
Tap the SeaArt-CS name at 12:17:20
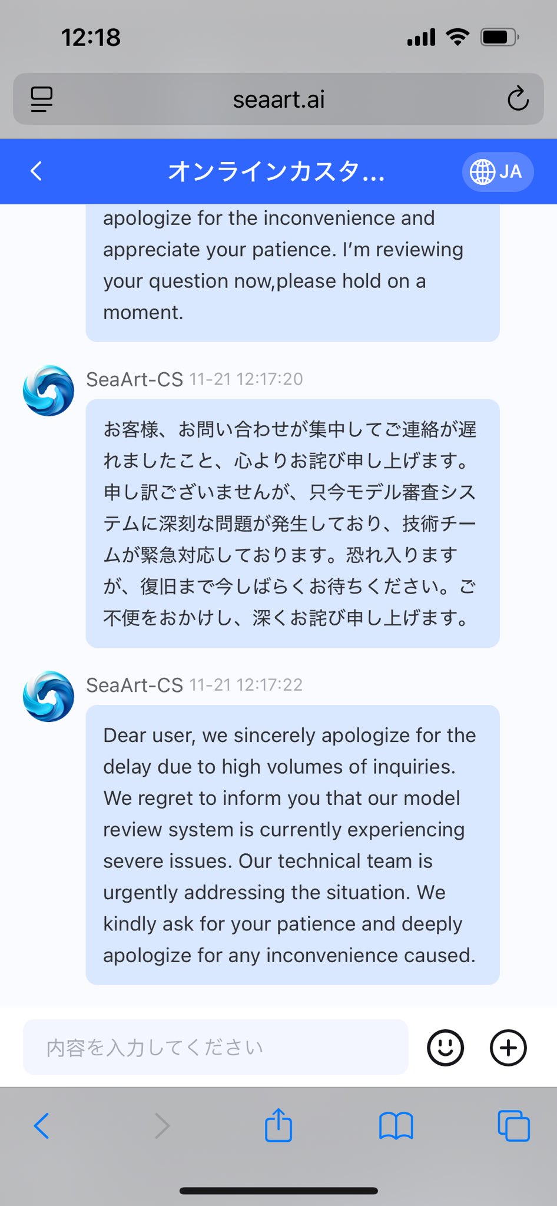click(134, 379)
